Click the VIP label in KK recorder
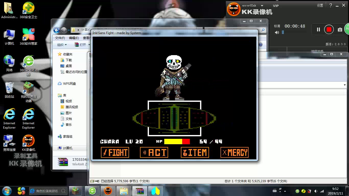 tap(276, 6)
